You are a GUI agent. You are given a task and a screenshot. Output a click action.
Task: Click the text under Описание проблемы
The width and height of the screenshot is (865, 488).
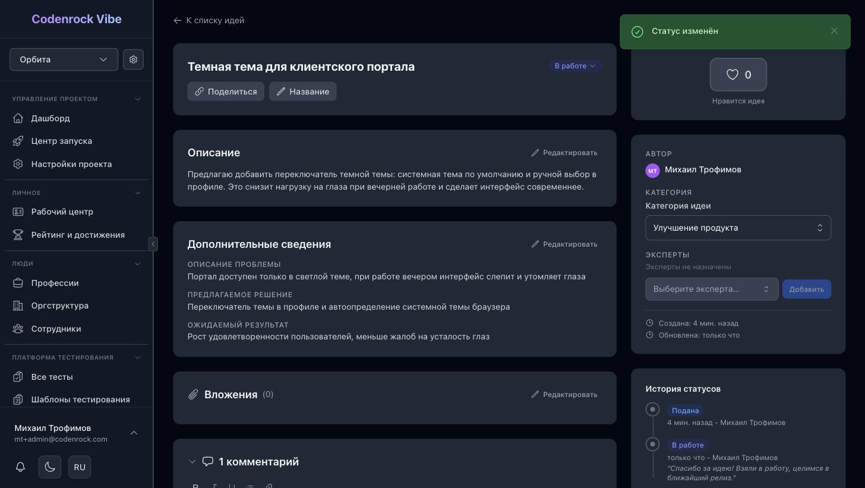click(x=387, y=276)
